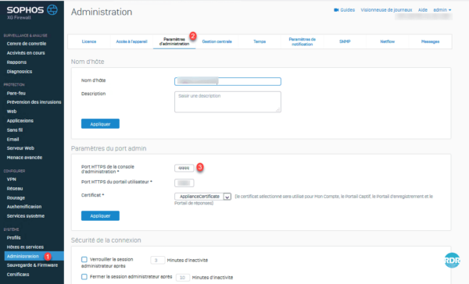Select the Paramètres d'administration tab
The width and height of the screenshot is (469, 284).
[x=174, y=41]
